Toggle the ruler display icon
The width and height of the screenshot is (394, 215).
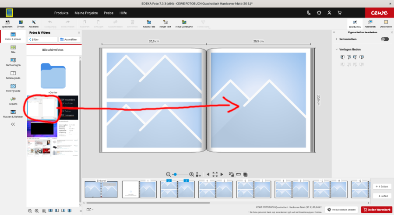tap(239, 174)
